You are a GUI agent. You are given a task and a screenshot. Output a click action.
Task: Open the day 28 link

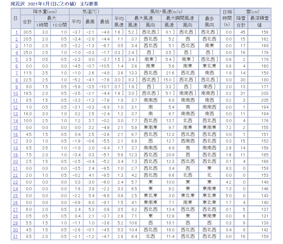tap(15, 216)
